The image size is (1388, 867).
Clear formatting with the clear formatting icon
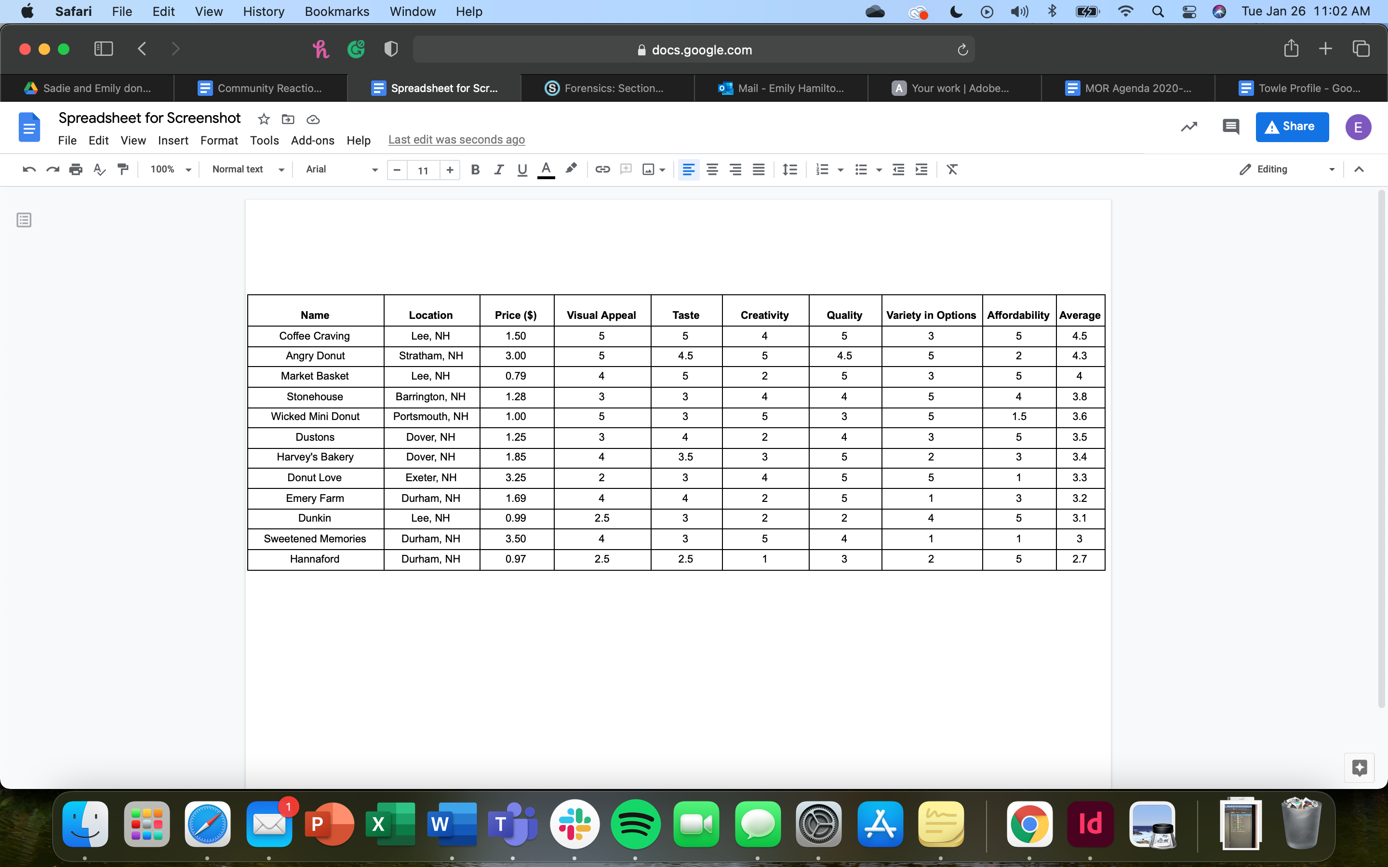coord(952,169)
